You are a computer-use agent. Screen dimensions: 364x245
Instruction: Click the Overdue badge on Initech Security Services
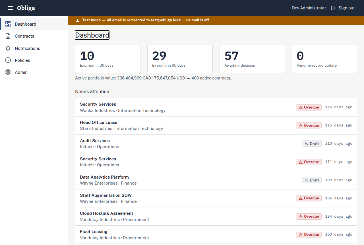pos(309,162)
